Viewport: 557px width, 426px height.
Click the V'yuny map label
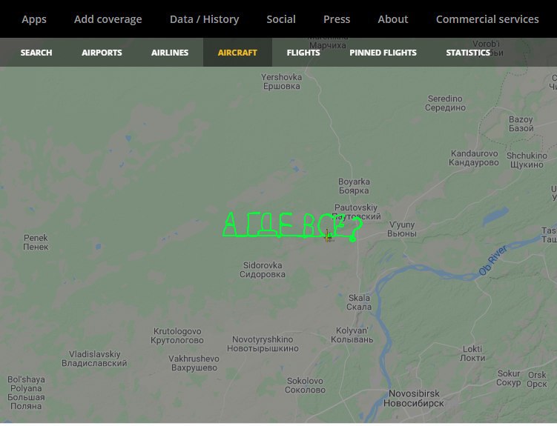tap(402, 229)
